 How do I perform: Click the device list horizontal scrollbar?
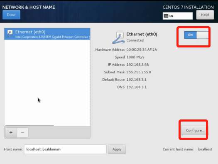[29, 126]
